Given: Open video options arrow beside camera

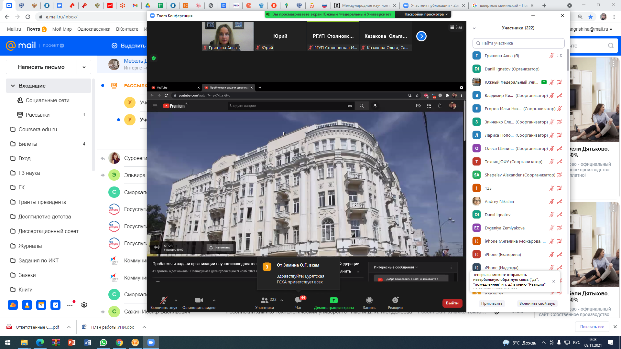Looking at the screenshot, I should [x=214, y=300].
